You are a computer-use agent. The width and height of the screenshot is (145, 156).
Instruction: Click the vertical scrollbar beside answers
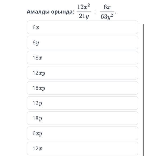(143, 90)
